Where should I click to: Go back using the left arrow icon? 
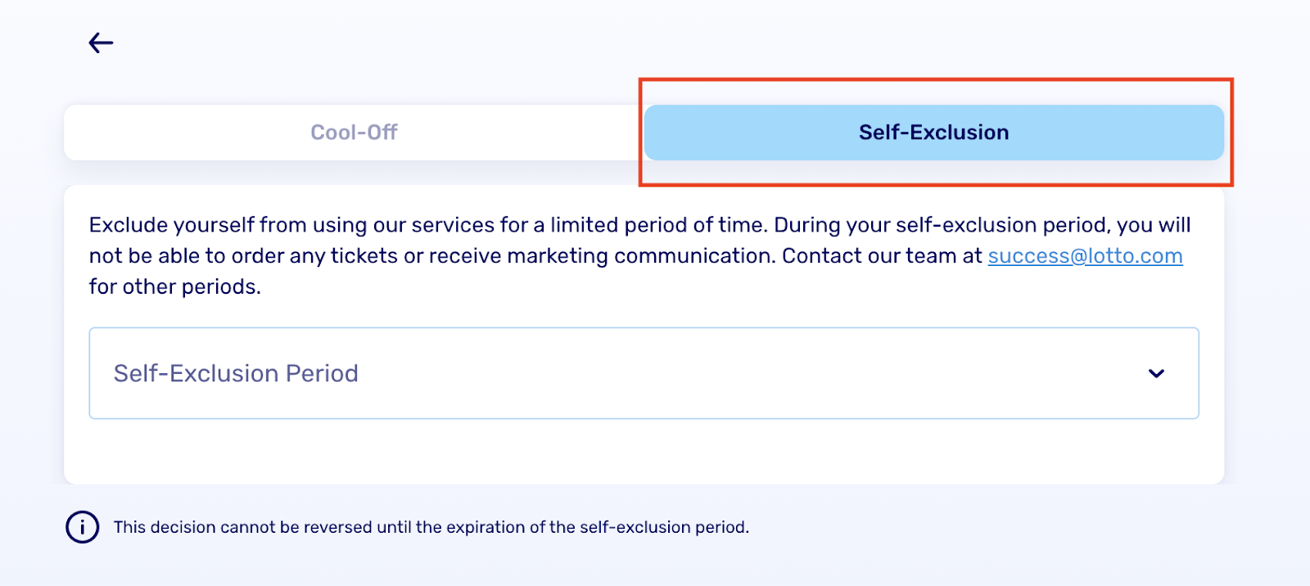(x=101, y=43)
